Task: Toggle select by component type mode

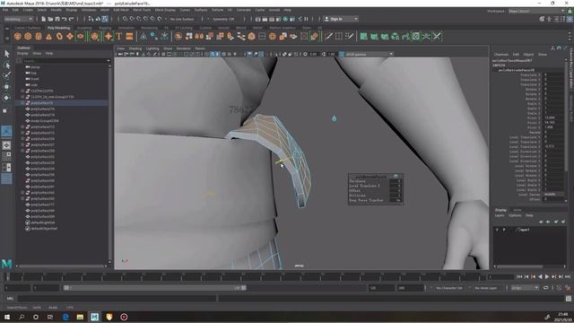Action: 105,19
